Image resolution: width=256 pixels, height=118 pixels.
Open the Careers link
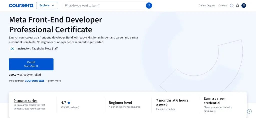coord(223,5)
